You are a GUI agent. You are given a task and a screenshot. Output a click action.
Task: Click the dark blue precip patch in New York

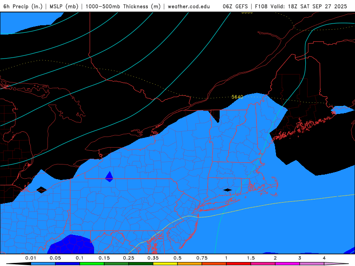click(x=109, y=176)
